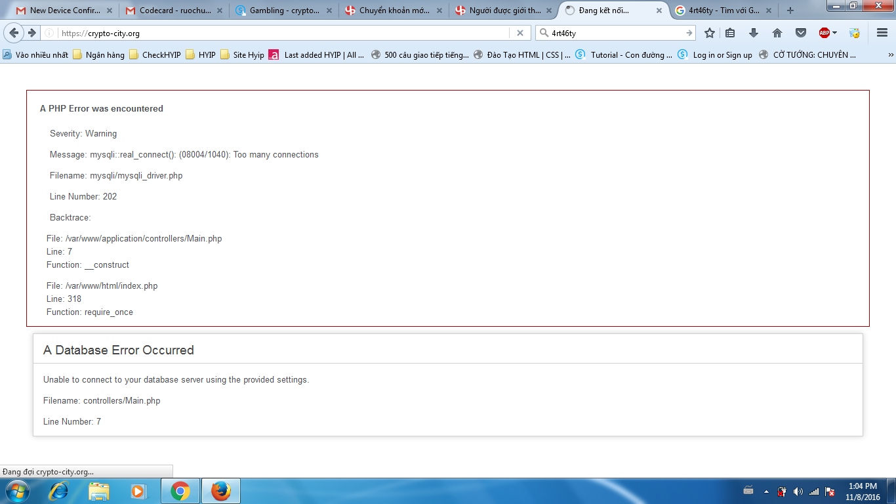Viewport: 896px width, 504px height.
Task: Open the Downloads arrow icon
Action: coord(754,33)
